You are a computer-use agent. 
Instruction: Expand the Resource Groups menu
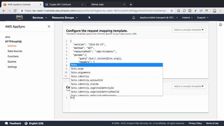pyautogui.click(x=65, y=17)
